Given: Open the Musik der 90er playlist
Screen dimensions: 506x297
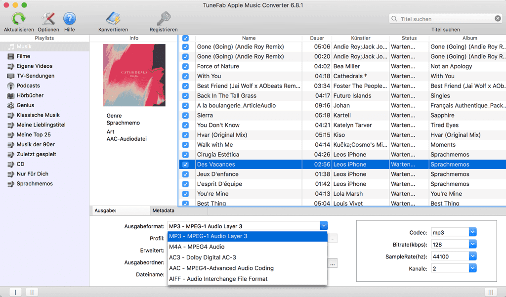Looking at the screenshot, I should point(44,144).
